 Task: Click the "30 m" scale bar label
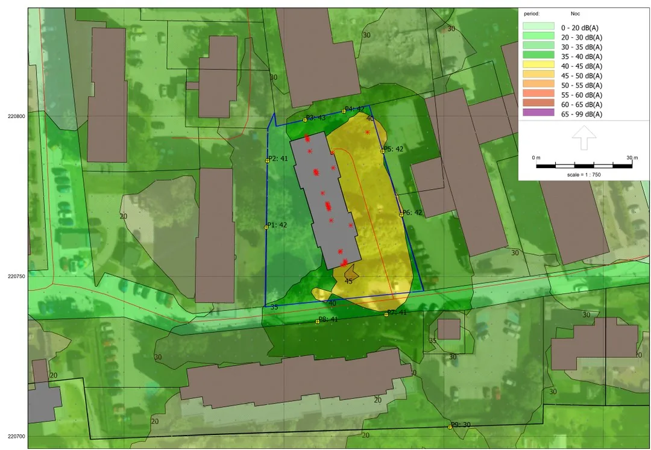coord(632,158)
